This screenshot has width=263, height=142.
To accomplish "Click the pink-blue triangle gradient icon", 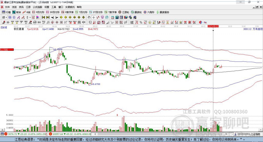I will 38,17.
